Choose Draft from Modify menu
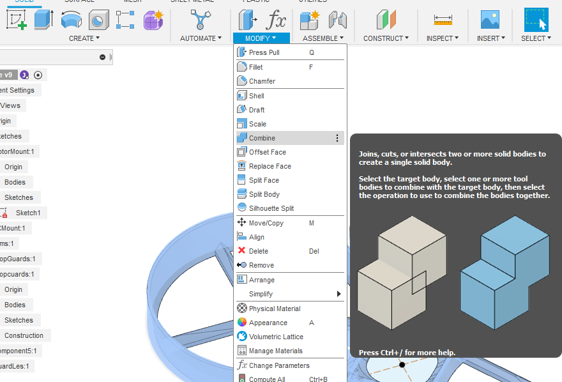This screenshot has height=382, width=562. tap(291, 110)
